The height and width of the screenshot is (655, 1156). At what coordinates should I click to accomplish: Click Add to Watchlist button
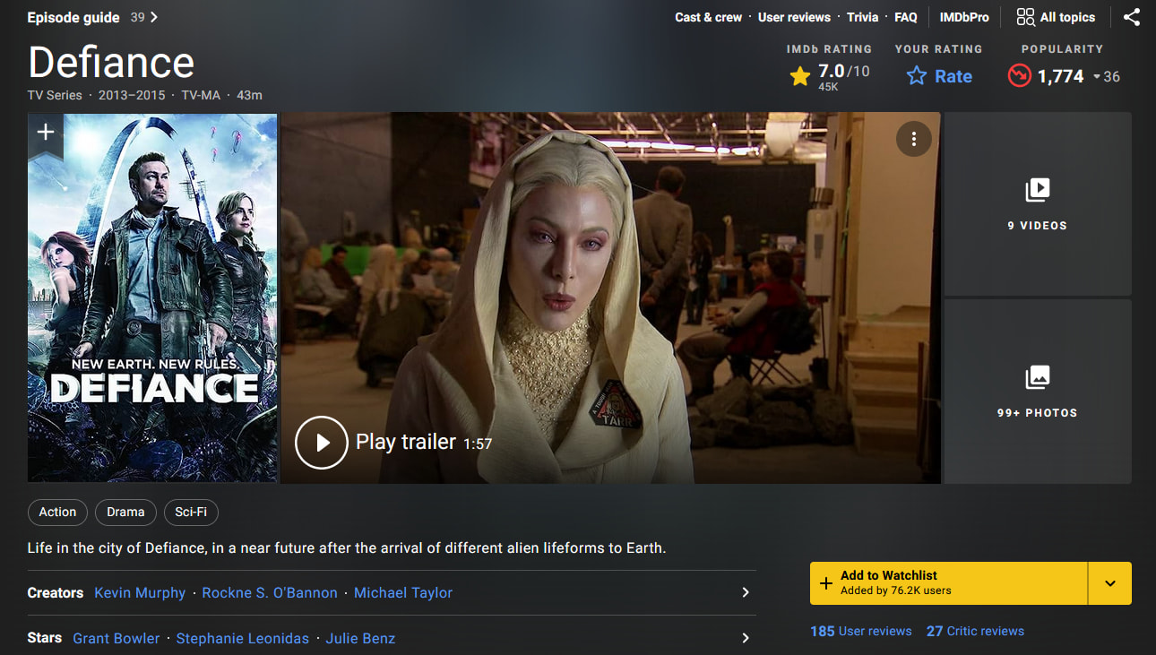[x=948, y=583]
